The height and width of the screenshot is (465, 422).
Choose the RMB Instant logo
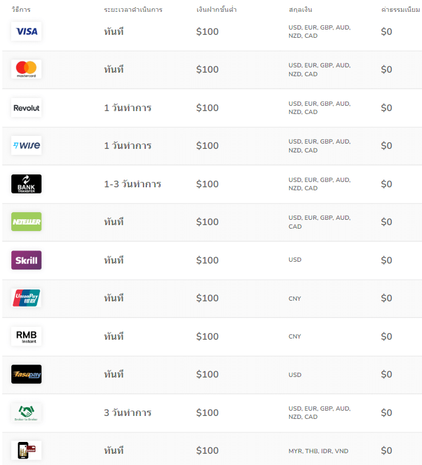point(27,336)
